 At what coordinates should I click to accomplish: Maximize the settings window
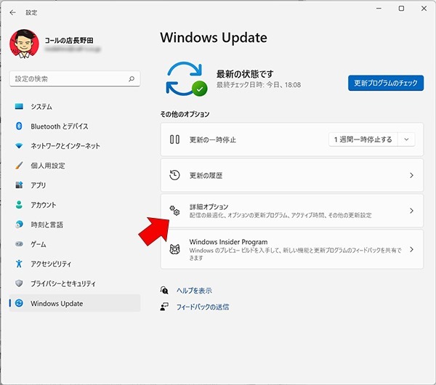point(401,9)
